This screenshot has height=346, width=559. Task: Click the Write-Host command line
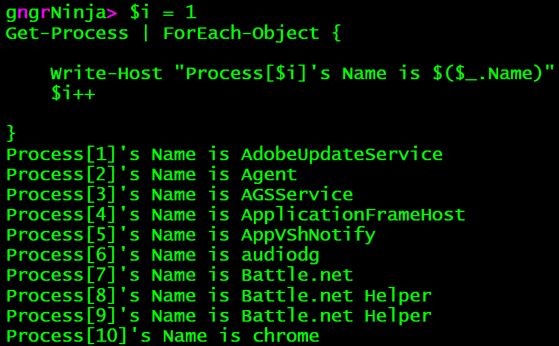coord(302,73)
